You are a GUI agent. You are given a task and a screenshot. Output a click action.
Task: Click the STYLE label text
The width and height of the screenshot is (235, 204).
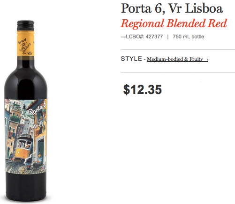pyautogui.click(x=131, y=59)
